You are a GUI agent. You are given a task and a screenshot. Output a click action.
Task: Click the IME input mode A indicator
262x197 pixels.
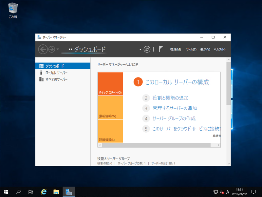point(228,192)
